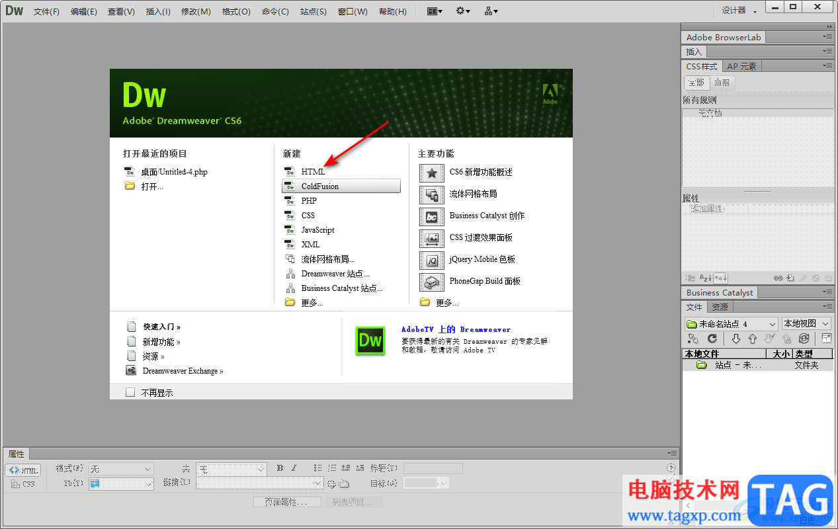The image size is (838, 529).
Task: Click the Dw AdobeTV thumbnail
Action: 370,341
